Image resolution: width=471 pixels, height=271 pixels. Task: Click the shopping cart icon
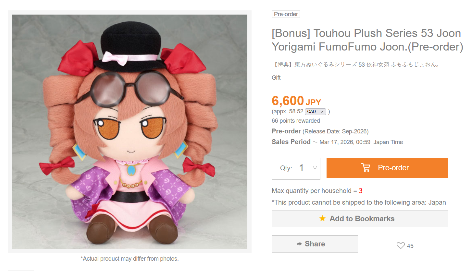[x=366, y=168]
